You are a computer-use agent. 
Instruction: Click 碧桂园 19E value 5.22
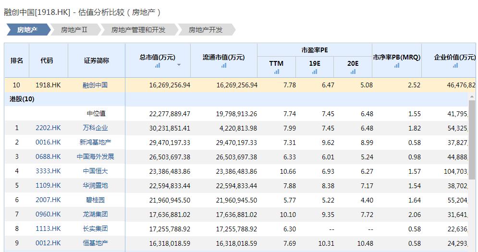(x=328, y=200)
